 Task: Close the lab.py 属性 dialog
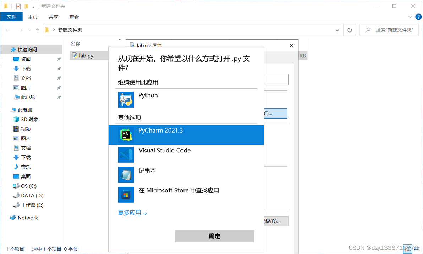pyautogui.click(x=291, y=46)
